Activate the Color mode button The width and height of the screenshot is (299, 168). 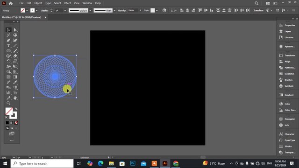[7, 123]
